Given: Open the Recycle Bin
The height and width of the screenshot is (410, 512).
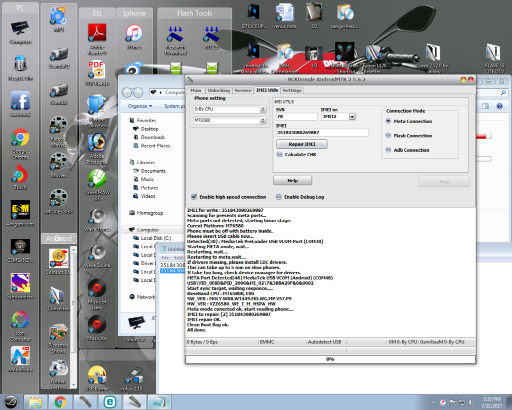Looking at the screenshot, I should click(x=20, y=67).
